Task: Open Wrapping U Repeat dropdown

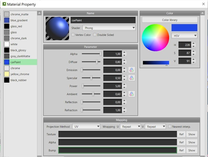Action: pos(130,126)
